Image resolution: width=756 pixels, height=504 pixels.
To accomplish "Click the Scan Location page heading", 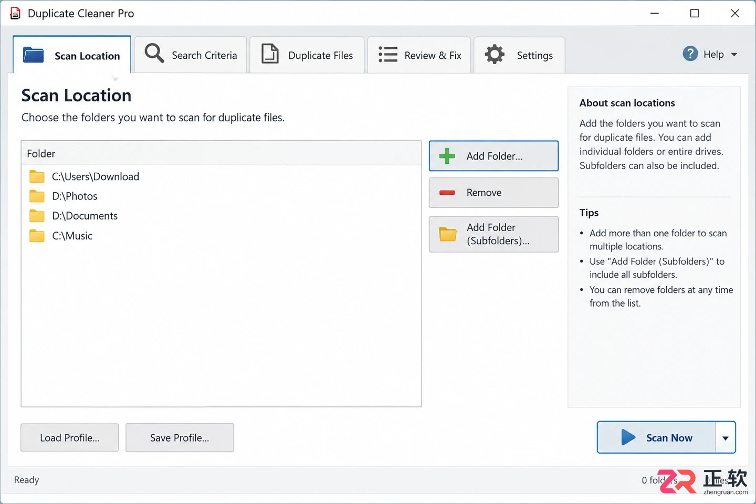I will pyautogui.click(x=76, y=96).
